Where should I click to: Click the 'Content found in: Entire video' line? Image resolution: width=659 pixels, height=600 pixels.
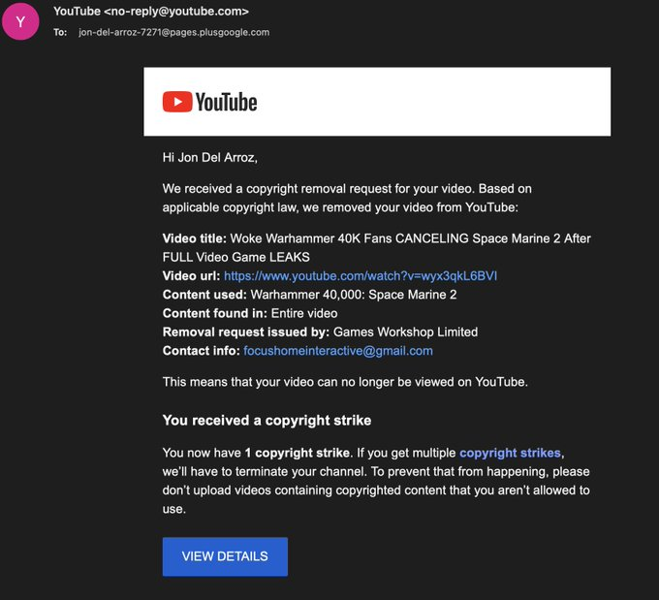[x=250, y=313]
